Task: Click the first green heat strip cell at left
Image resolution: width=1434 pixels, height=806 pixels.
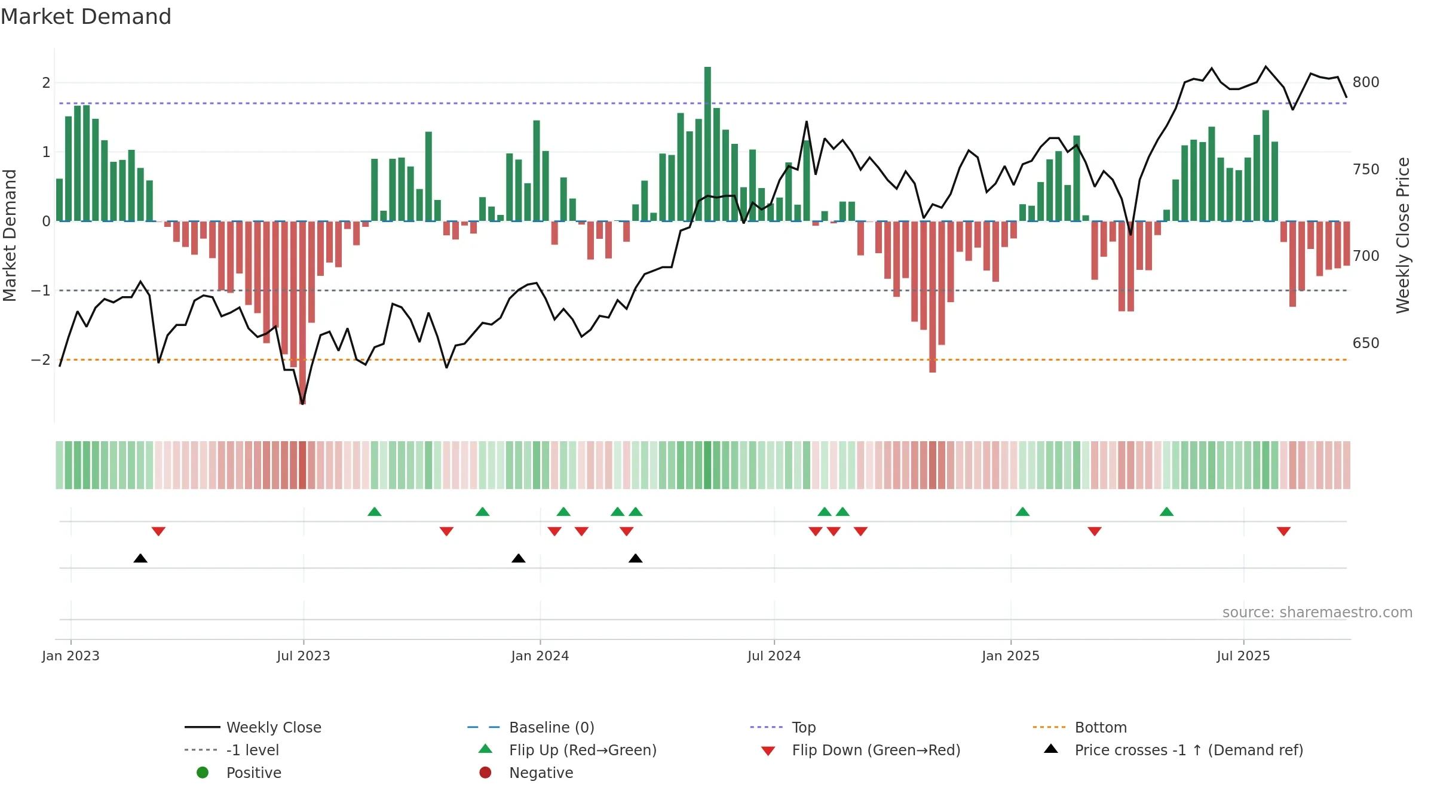Action: 59,465
